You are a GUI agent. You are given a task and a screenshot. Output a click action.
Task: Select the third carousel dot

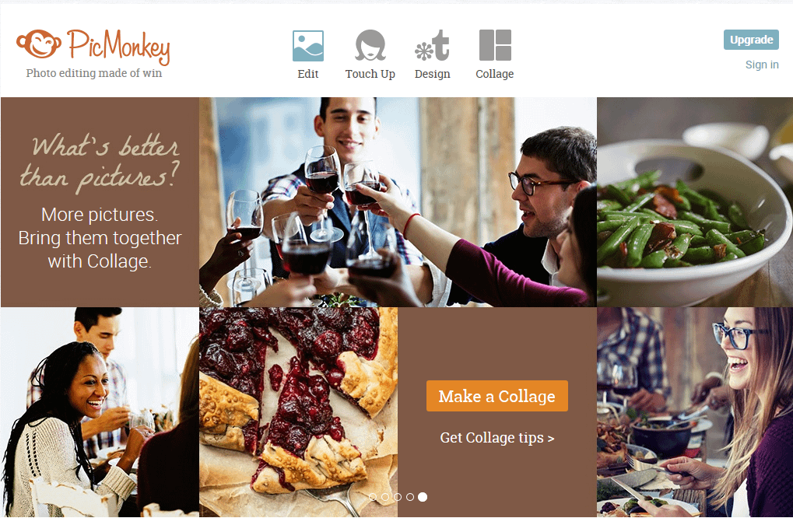(398, 497)
